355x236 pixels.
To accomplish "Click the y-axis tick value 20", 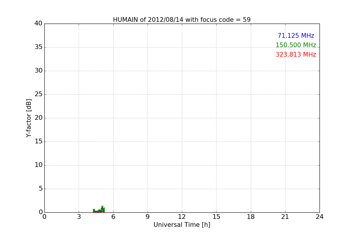I will click(x=38, y=118).
